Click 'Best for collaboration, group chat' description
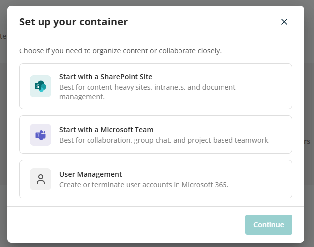This screenshot has width=314, height=247. 164,140
